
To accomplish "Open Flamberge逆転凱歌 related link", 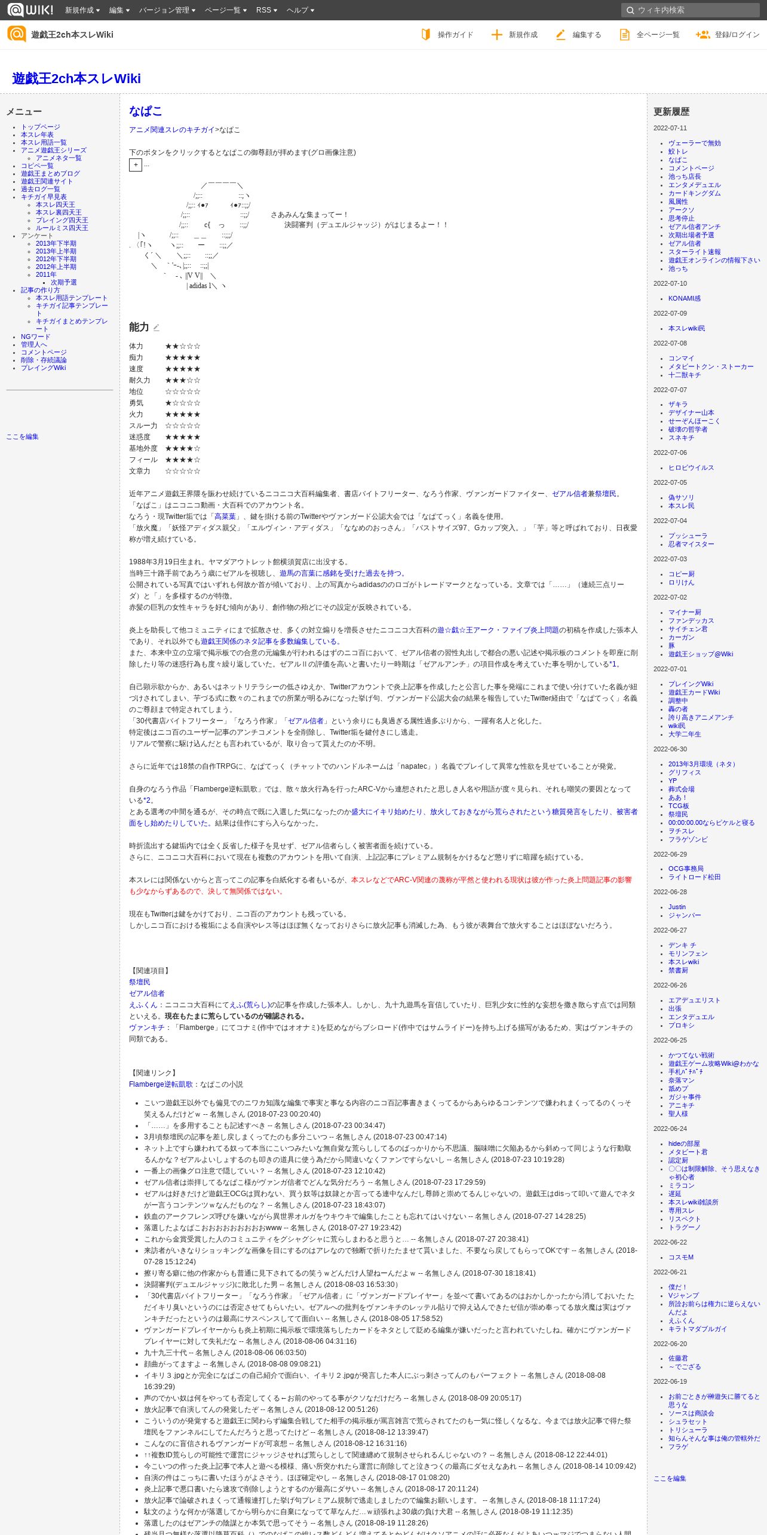I will click(x=161, y=1085).
